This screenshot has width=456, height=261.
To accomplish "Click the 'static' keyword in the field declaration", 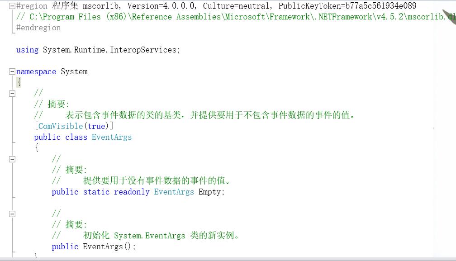I will pyautogui.click(x=96, y=192).
